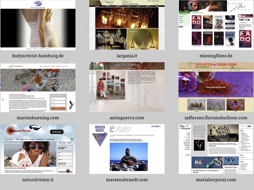The image size is (254, 190).
Task: Open the bodyactivist-hamburg.de site preview
Action: [38, 25]
